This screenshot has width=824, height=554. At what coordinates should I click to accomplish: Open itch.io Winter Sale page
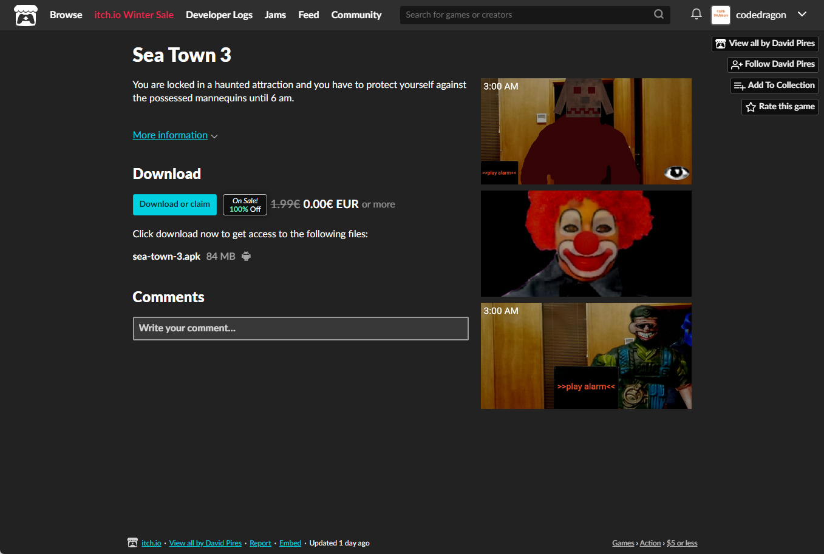click(x=134, y=15)
